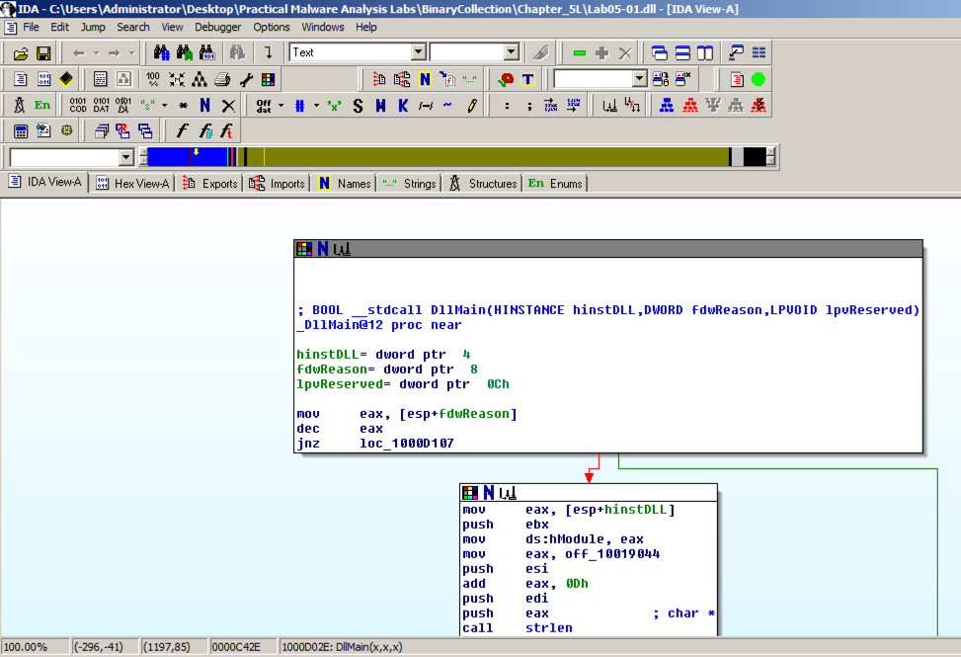
Task: Expand the Text search type dropdown
Action: coord(418,52)
